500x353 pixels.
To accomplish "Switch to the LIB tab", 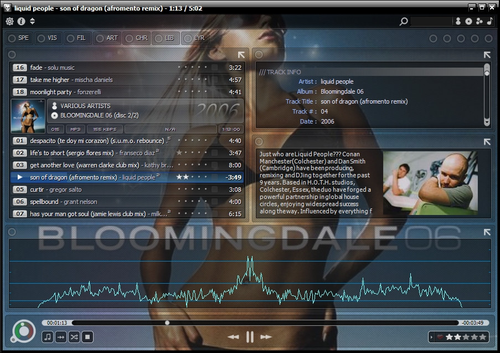I will (166, 38).
